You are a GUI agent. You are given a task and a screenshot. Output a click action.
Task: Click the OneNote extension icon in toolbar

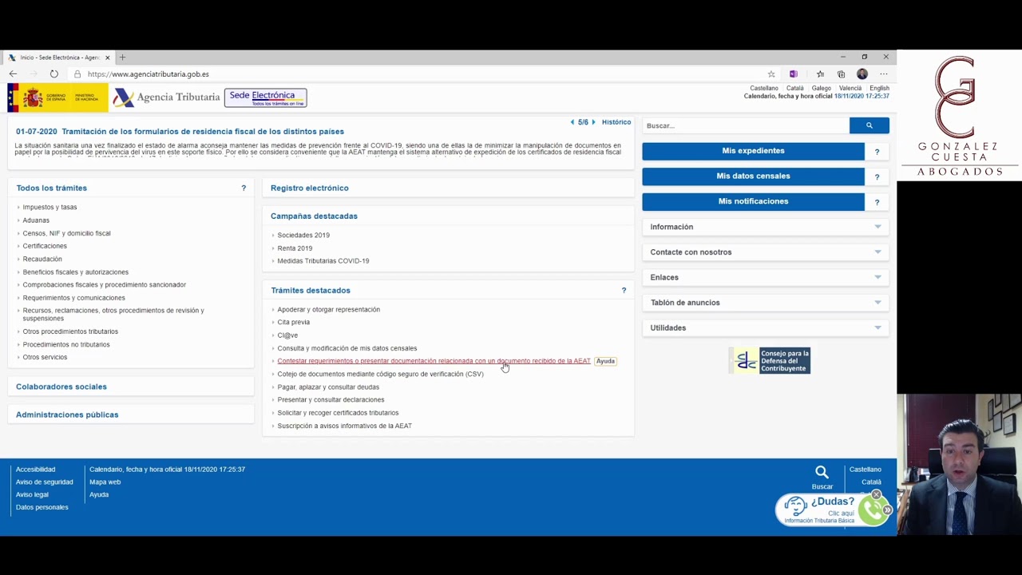[793, 74]
